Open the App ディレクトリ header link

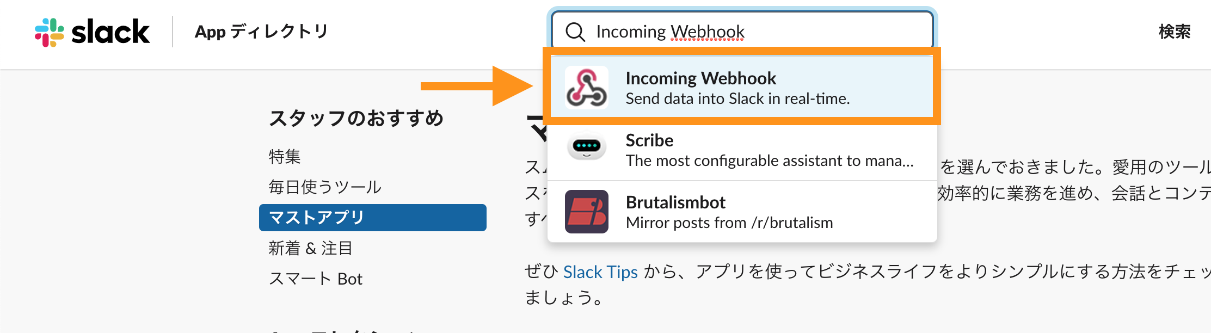[261, 32]
